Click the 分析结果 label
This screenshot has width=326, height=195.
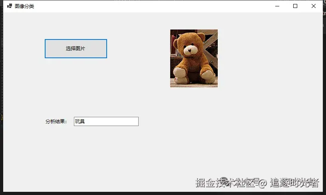[x=56, y=122]
